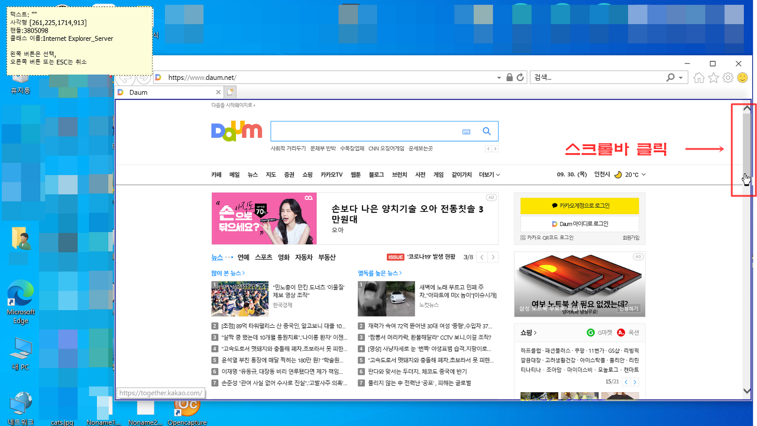The image size is (757, 426).
Task: Switch to the 연예 news tab
Action: tap(244, 257)
